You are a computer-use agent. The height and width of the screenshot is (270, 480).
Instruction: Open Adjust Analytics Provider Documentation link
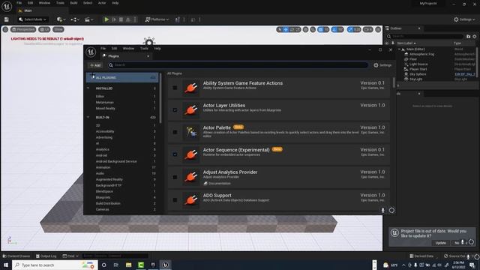(217, 183)
